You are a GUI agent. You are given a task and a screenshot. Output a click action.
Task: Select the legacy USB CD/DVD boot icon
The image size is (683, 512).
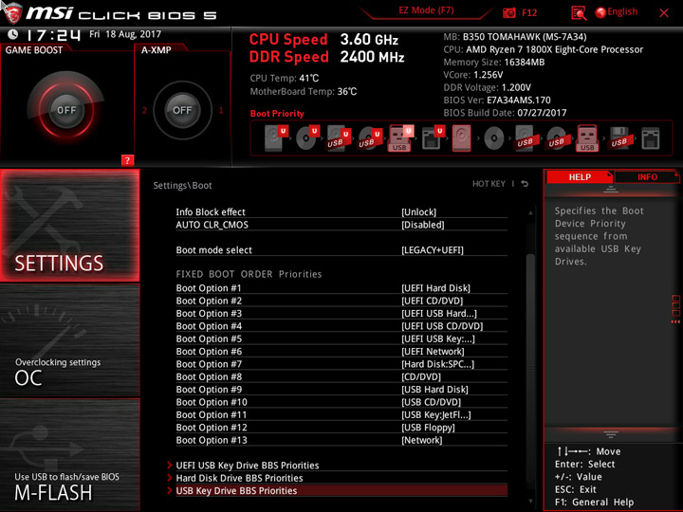click(556, 138)
